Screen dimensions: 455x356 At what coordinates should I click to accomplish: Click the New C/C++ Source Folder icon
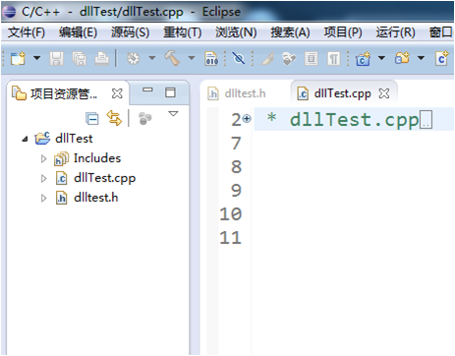(402, 58)
